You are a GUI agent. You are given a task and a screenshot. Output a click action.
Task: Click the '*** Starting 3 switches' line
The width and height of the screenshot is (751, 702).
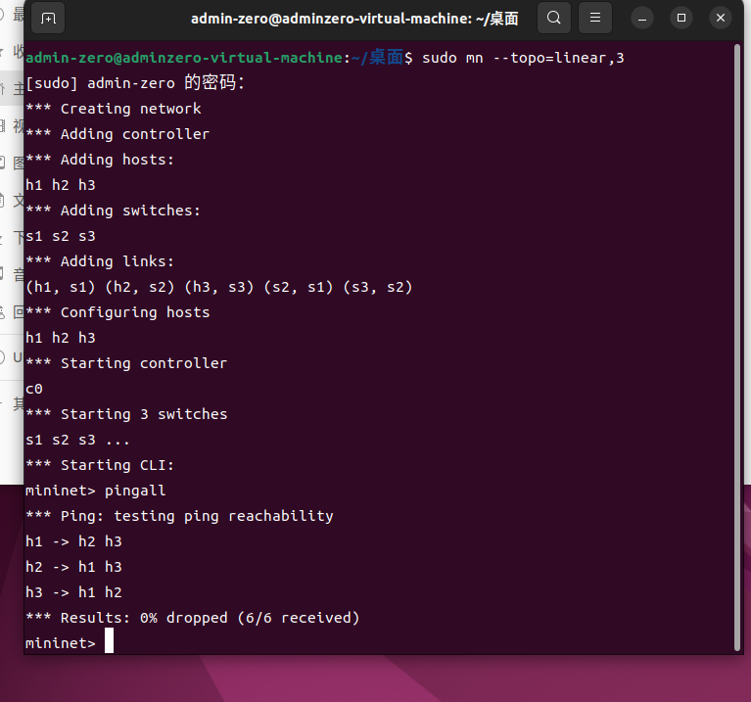tap(126, 414)
